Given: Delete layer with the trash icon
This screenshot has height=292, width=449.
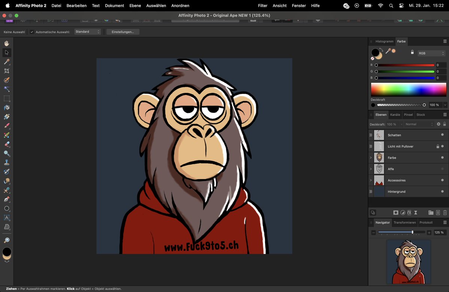Looking at the screenshot, I should click(x=445, y=212).
